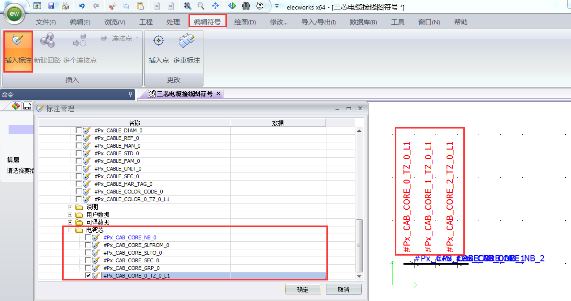Open search with binoculars icon
Viewport: 571px width, 301px height.
pos(246,6)
